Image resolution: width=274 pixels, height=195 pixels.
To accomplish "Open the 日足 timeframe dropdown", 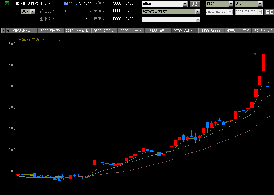I will coord(231,4).
